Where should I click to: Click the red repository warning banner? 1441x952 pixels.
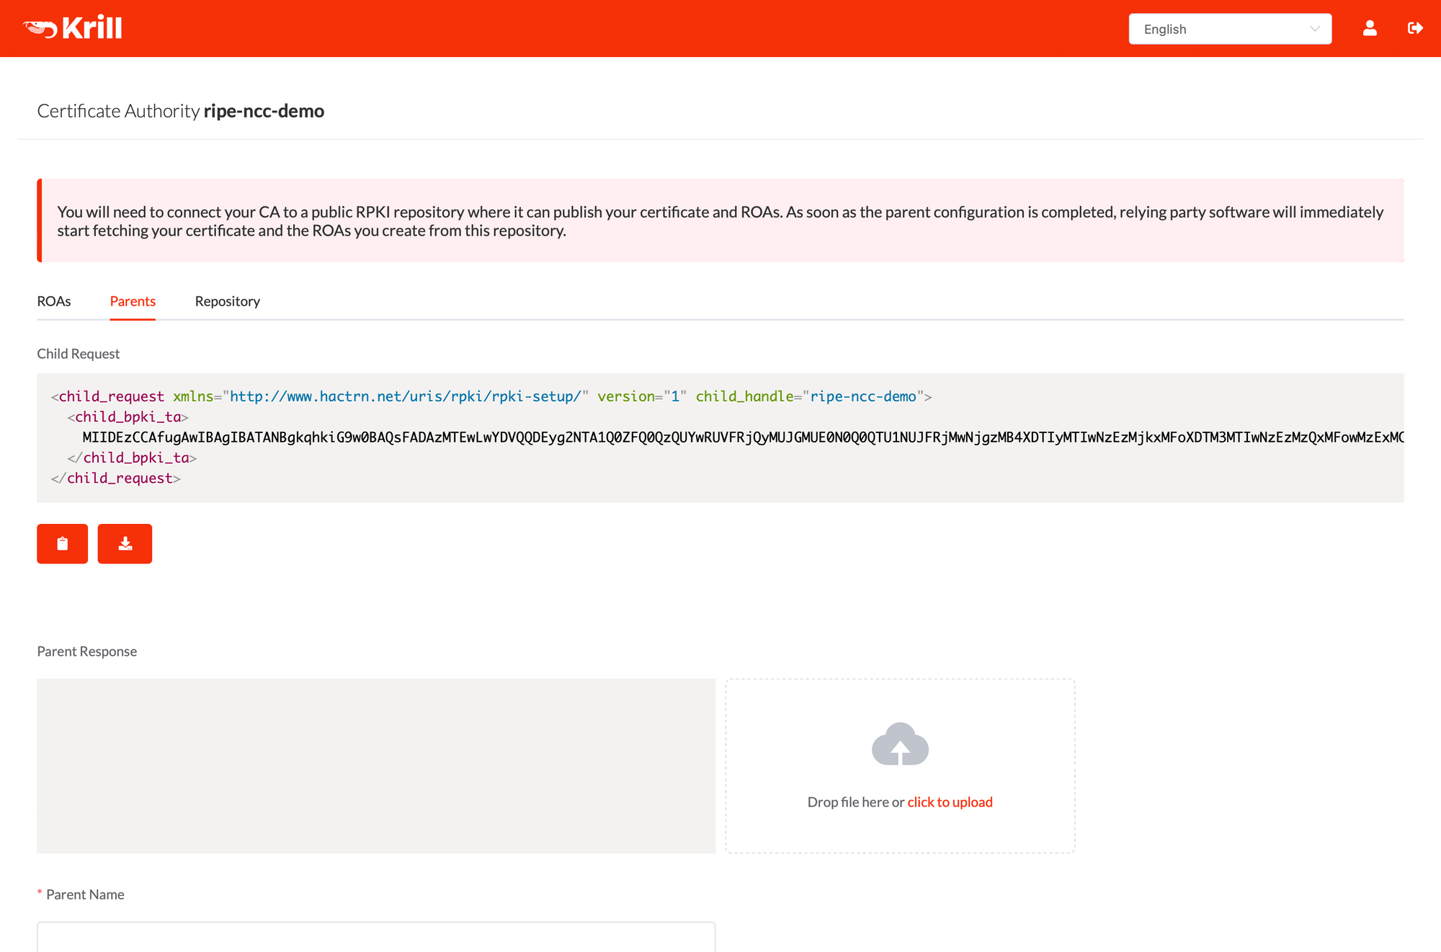[x=720, y=221]
